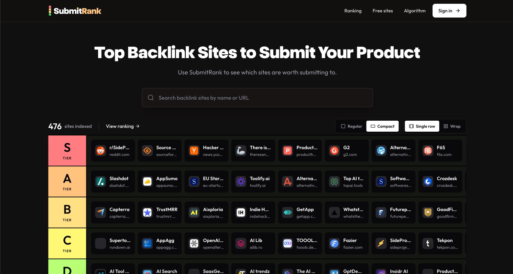
Task: Click the search magnifier icon
Action: [x=151, y=98]
